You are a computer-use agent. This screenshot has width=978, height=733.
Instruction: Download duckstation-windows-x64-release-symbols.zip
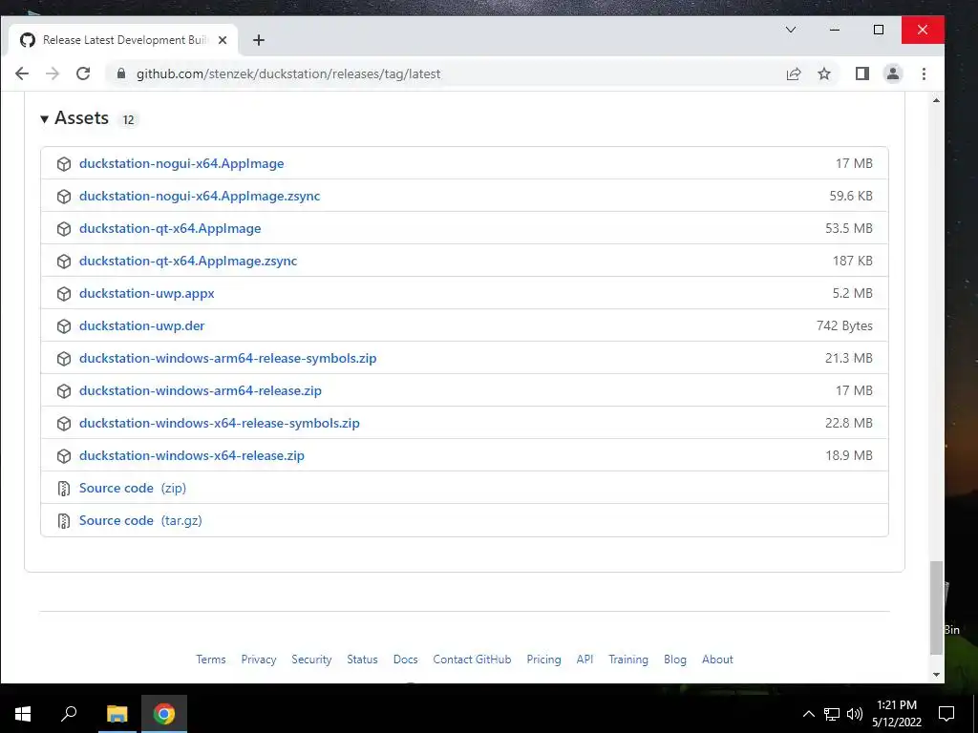coord(220,423)
